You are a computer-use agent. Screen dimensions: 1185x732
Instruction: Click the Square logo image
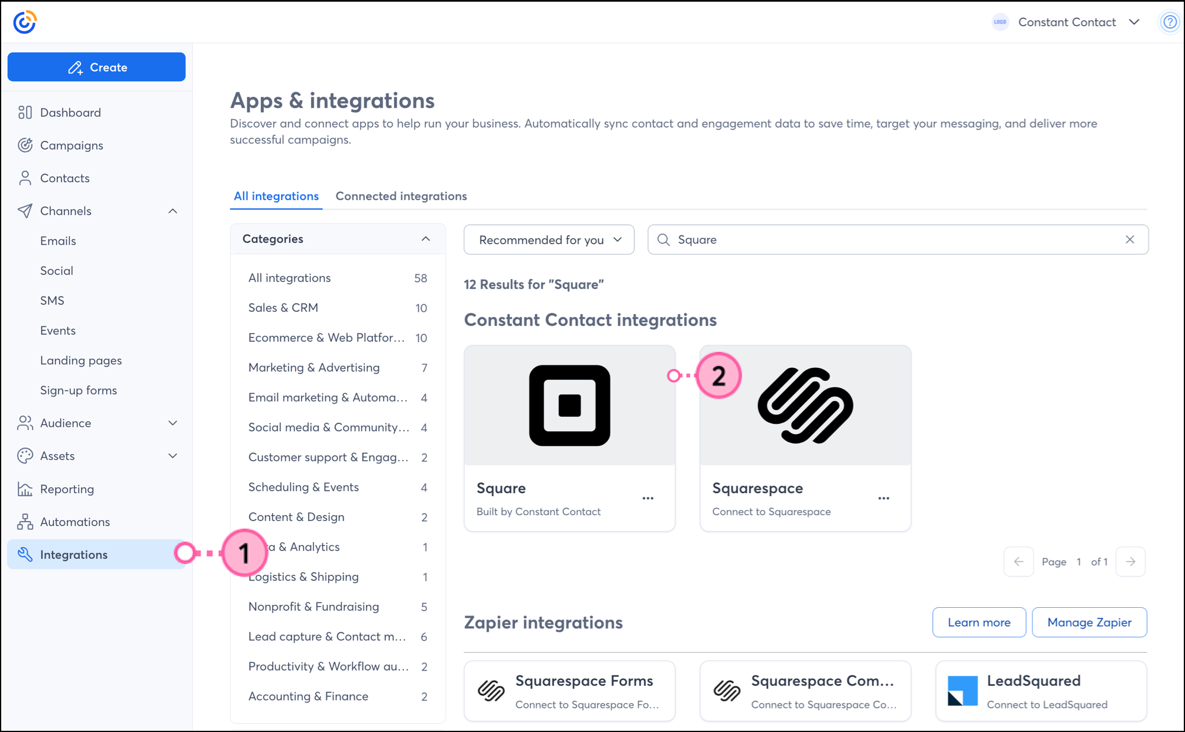[569, 405]
